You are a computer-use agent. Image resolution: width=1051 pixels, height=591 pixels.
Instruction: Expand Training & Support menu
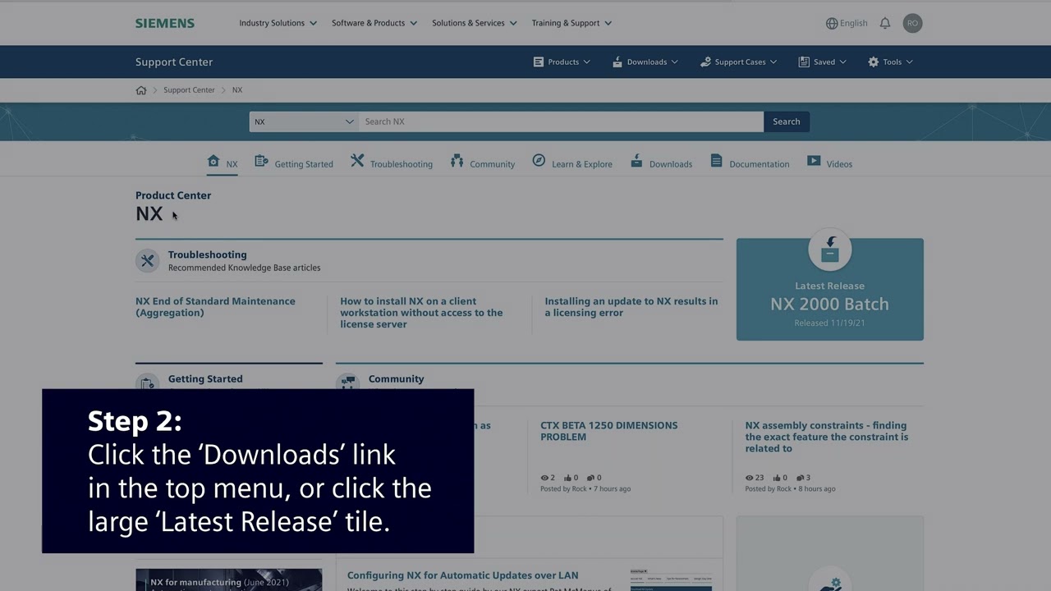pos(571,23)
